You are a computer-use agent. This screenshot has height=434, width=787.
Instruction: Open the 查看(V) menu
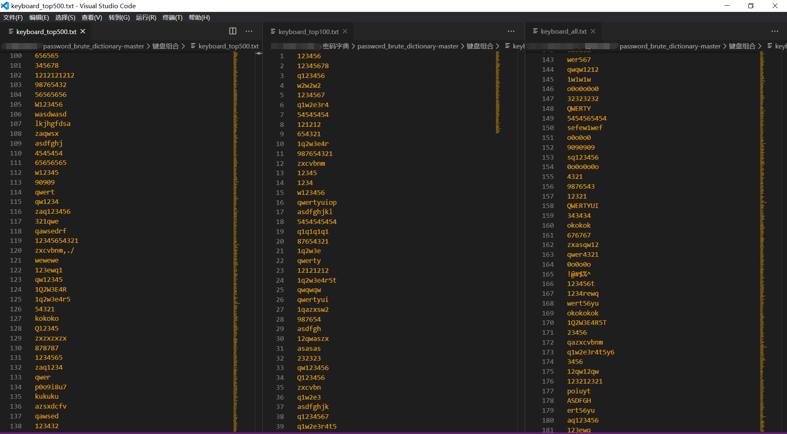click(92, 17)
